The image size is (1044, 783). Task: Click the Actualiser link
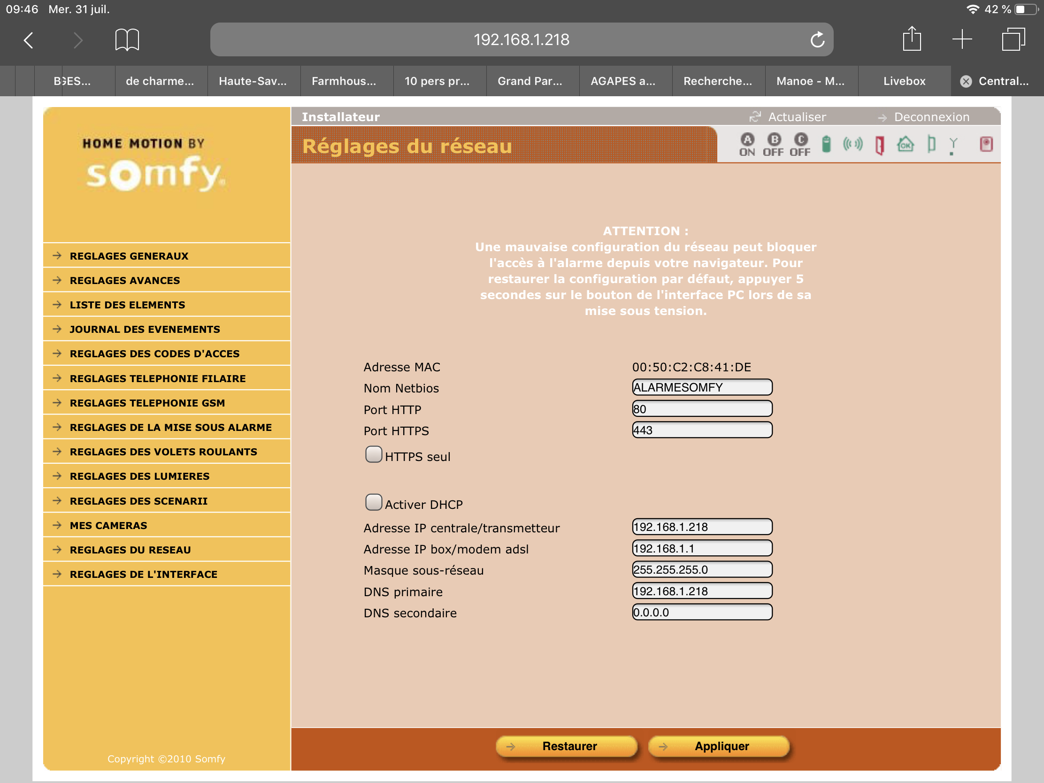tap(797, 117)
